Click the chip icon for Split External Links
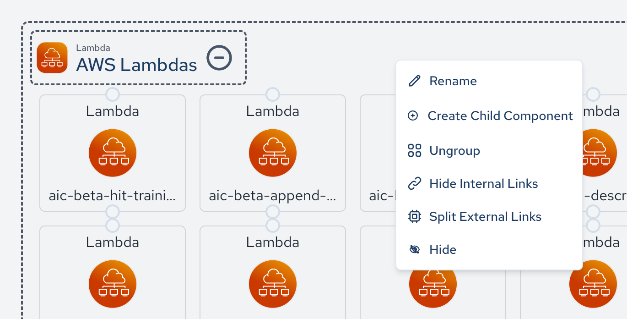Screen dimensions: 627x319 point(414,217)
